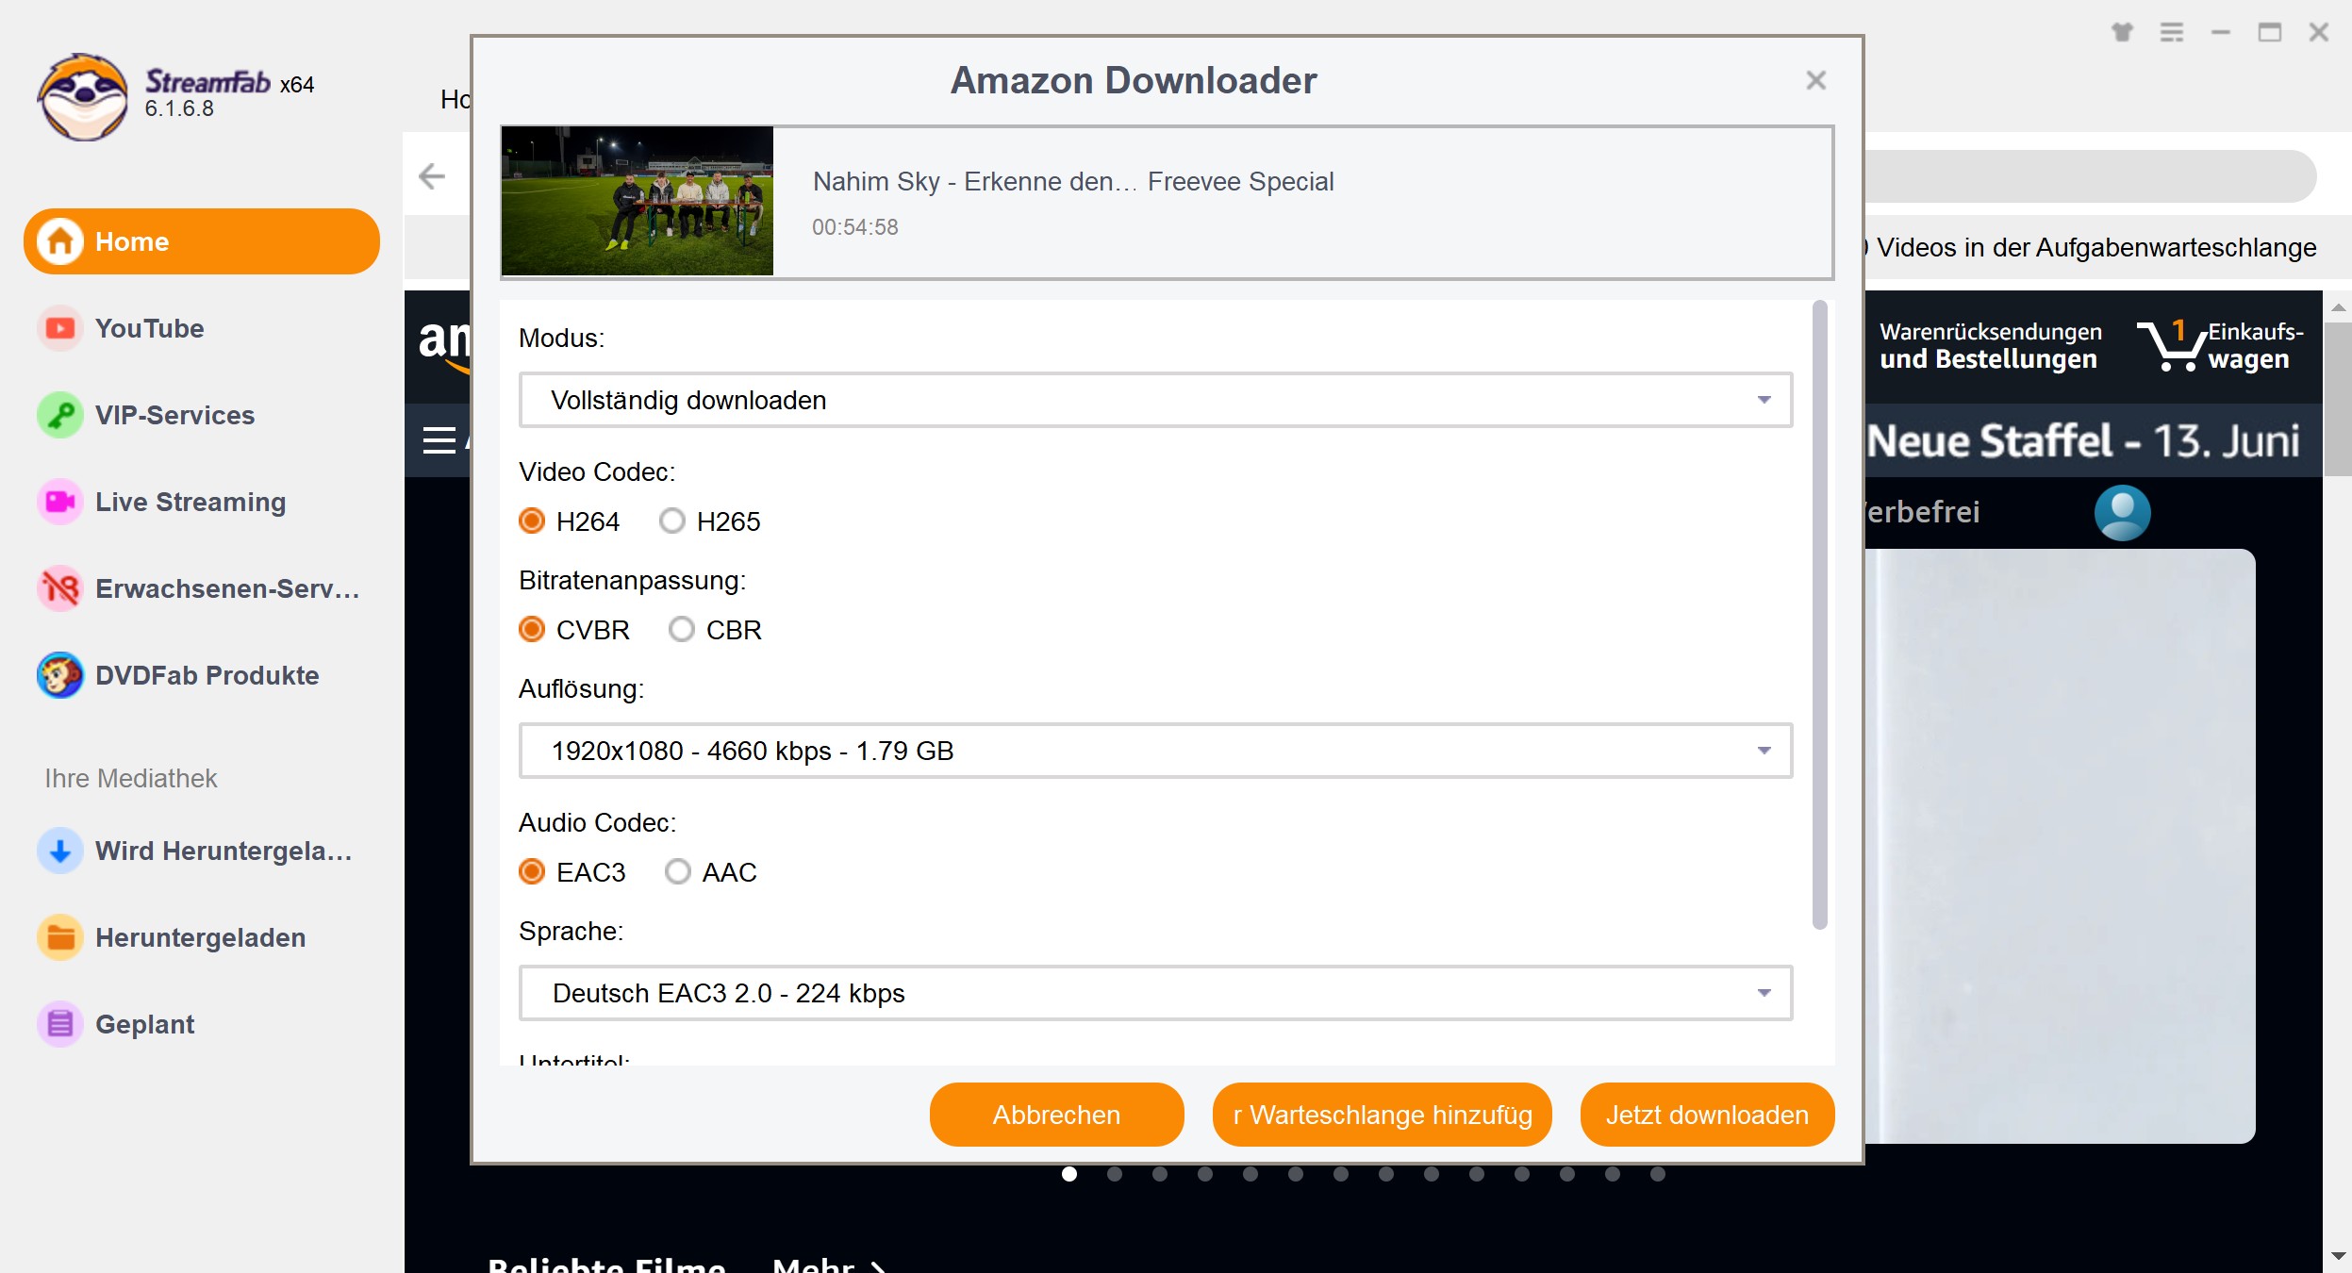
Task: Select CBR bitrate option
Action: [682, 629]
